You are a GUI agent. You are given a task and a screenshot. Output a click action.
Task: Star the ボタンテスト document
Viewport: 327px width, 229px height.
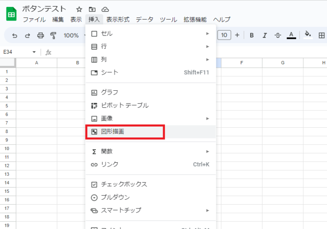pos(79,10)
